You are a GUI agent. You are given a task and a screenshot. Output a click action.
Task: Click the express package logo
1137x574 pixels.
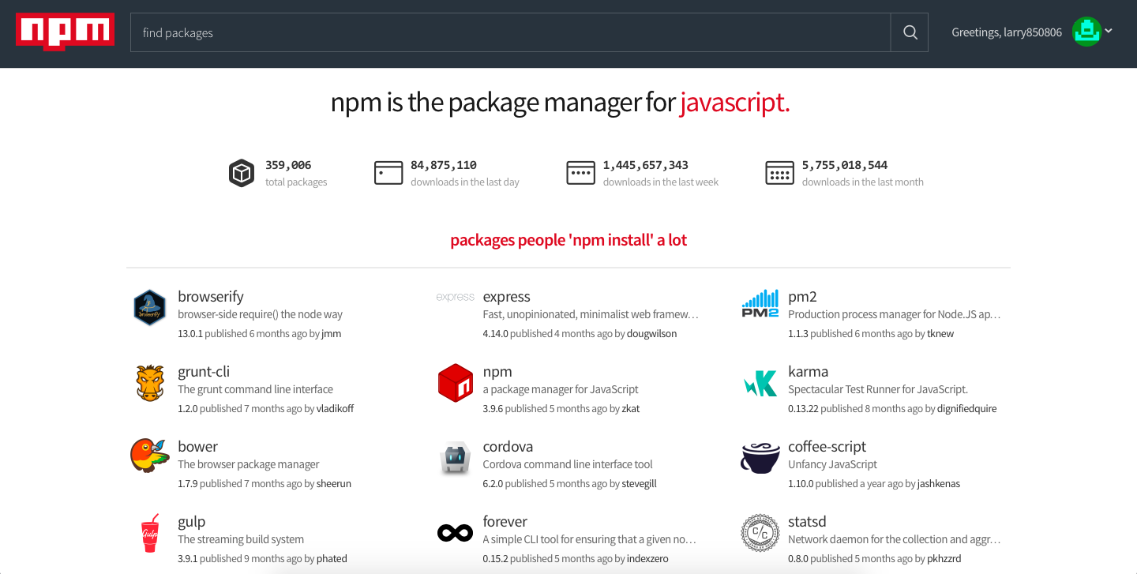pos(456,297)
